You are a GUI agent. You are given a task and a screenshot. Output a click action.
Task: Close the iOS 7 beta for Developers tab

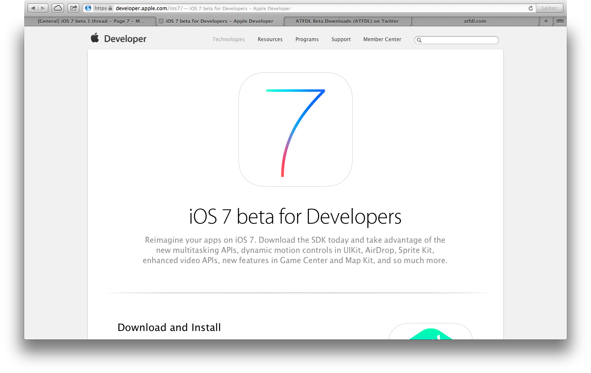(x=161, y=21)
